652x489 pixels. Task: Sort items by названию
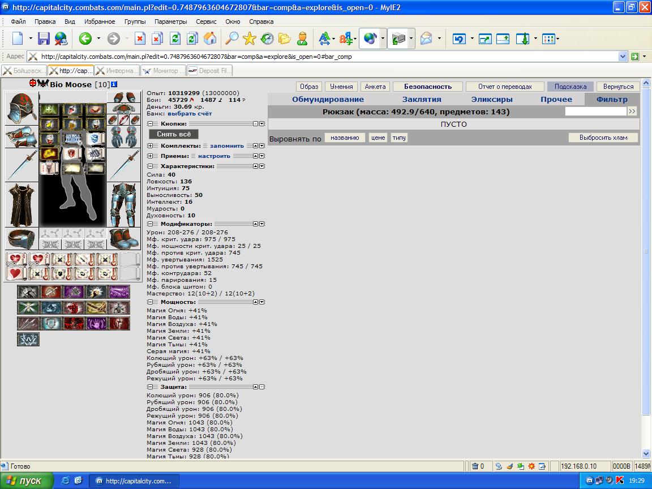345,138
